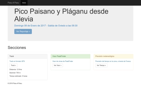Click the Previsión del tiempo en la zona text
141x106 pixels.
coord(113,61)
